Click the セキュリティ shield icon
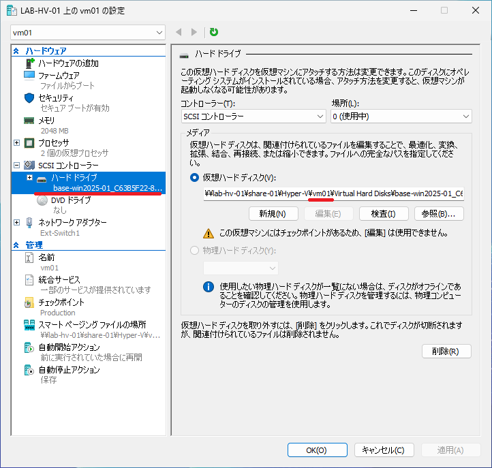The height and width of the screenshot is (468, 492). pyautogui.click(x=29, y=98)
